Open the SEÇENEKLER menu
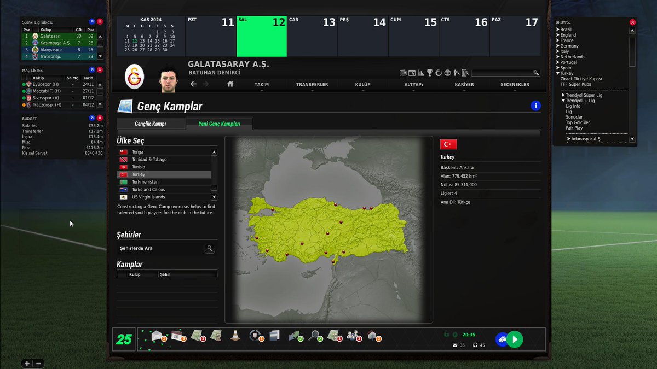 515,85
